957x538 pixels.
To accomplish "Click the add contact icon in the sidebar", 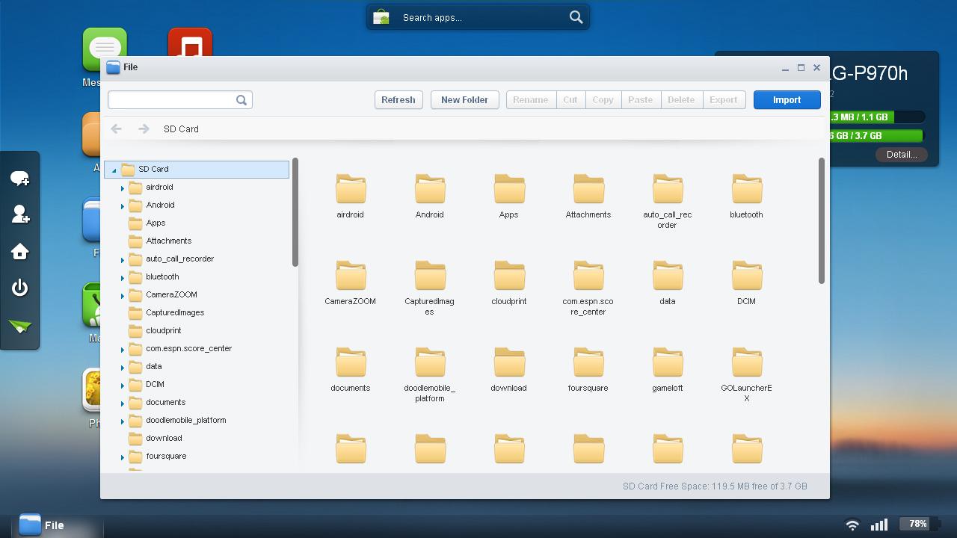I will tap(19, 214).
